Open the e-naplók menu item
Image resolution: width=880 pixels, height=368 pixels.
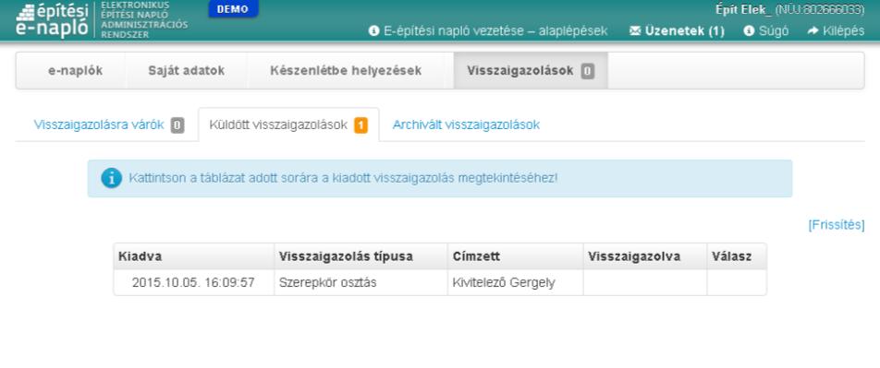coord(75,71)
